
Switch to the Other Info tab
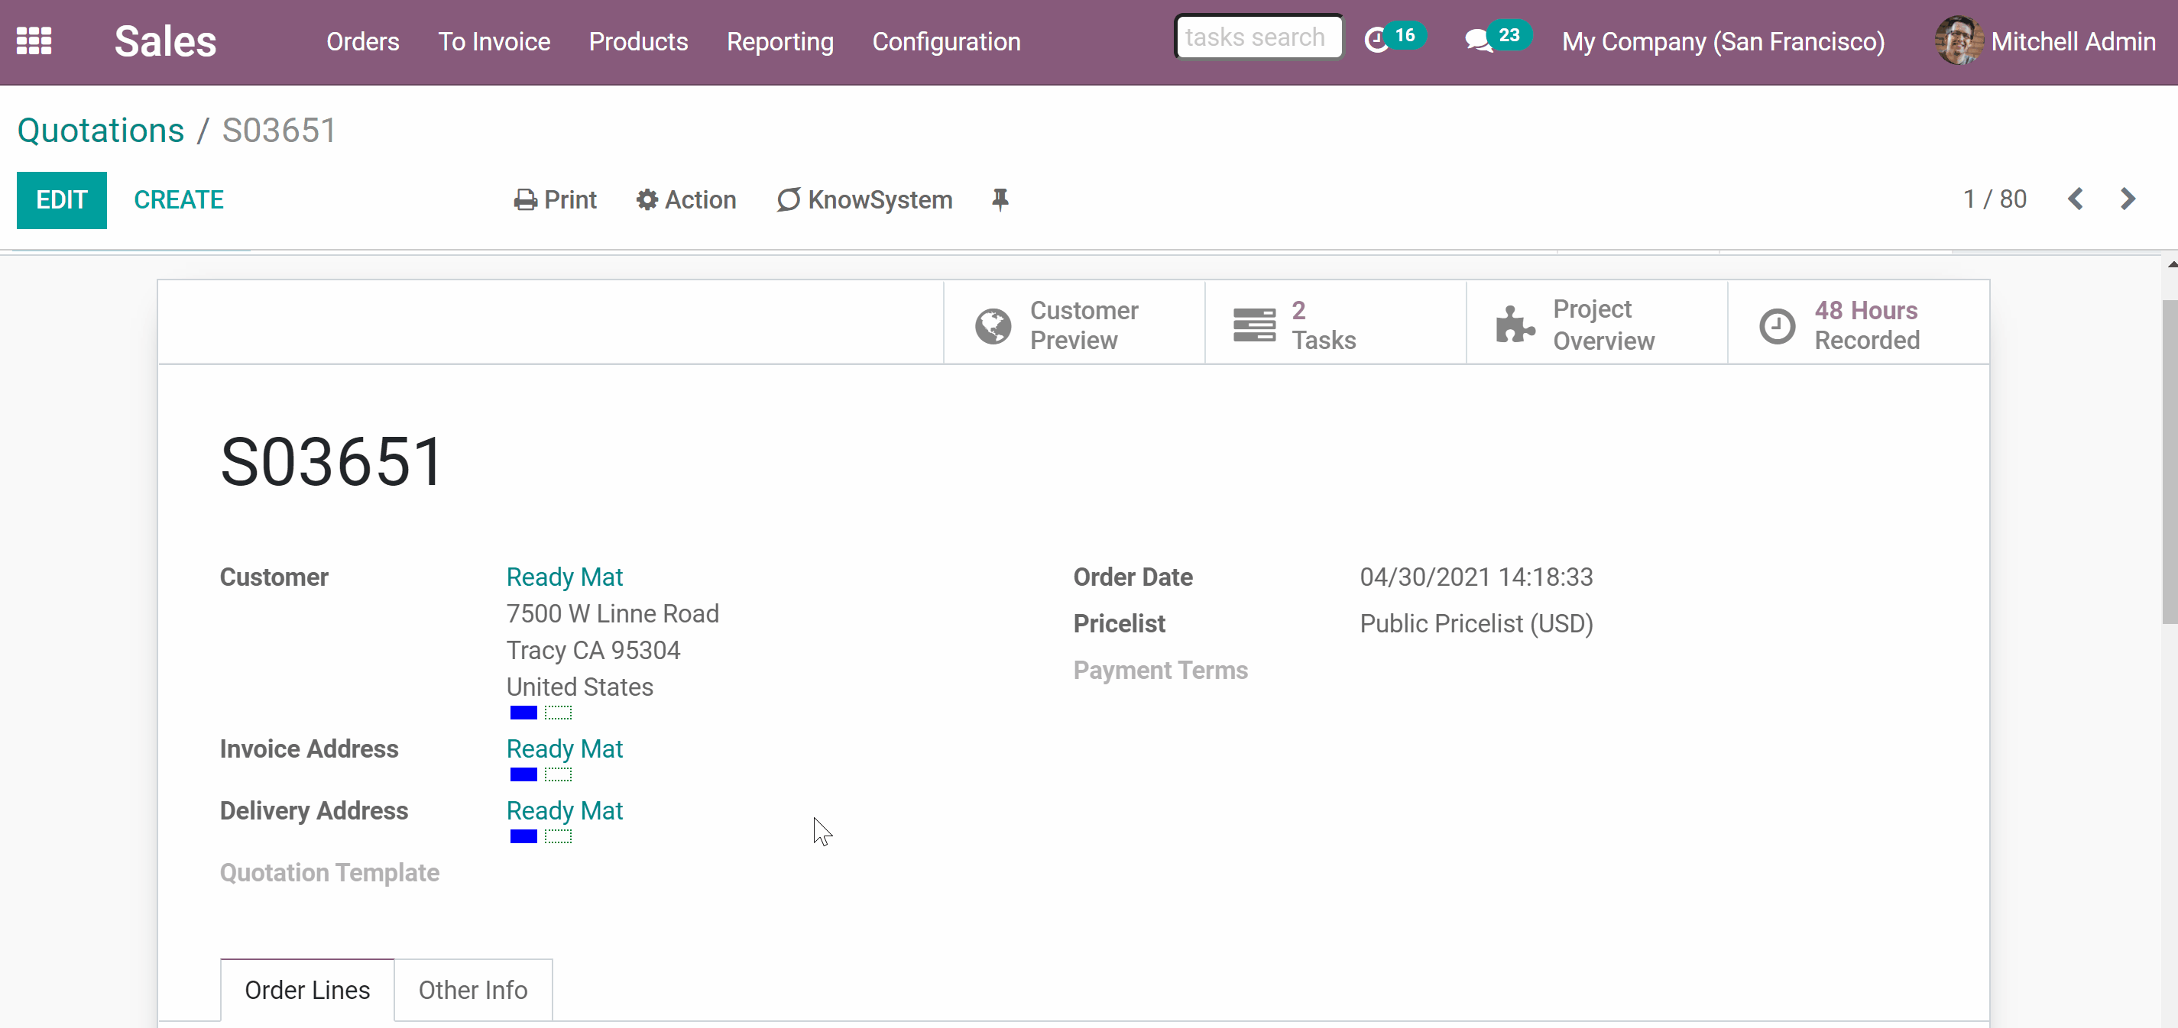472,990
